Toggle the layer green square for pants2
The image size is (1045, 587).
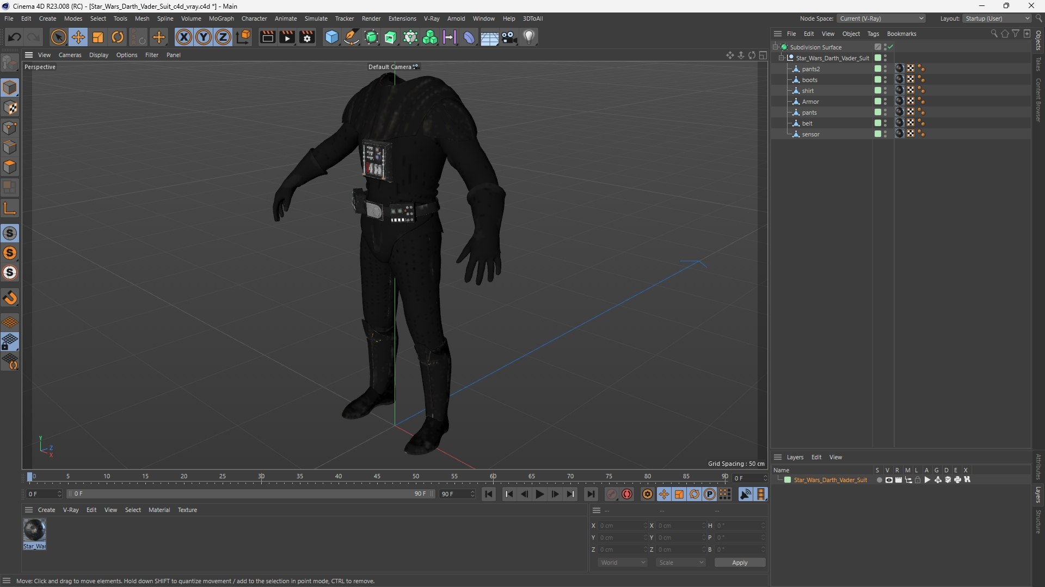(878, 68)
